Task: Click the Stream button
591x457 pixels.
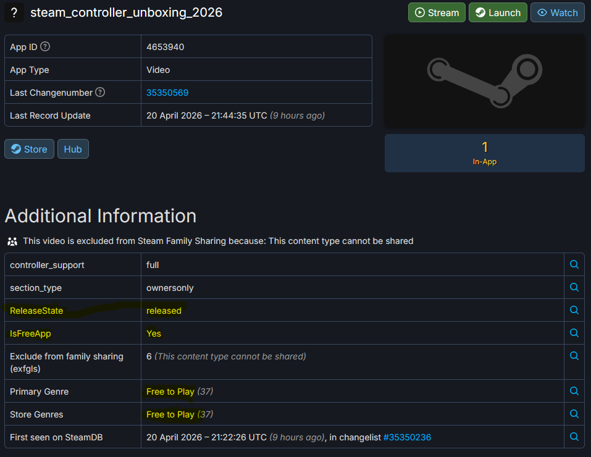Action: coord(437,12)
